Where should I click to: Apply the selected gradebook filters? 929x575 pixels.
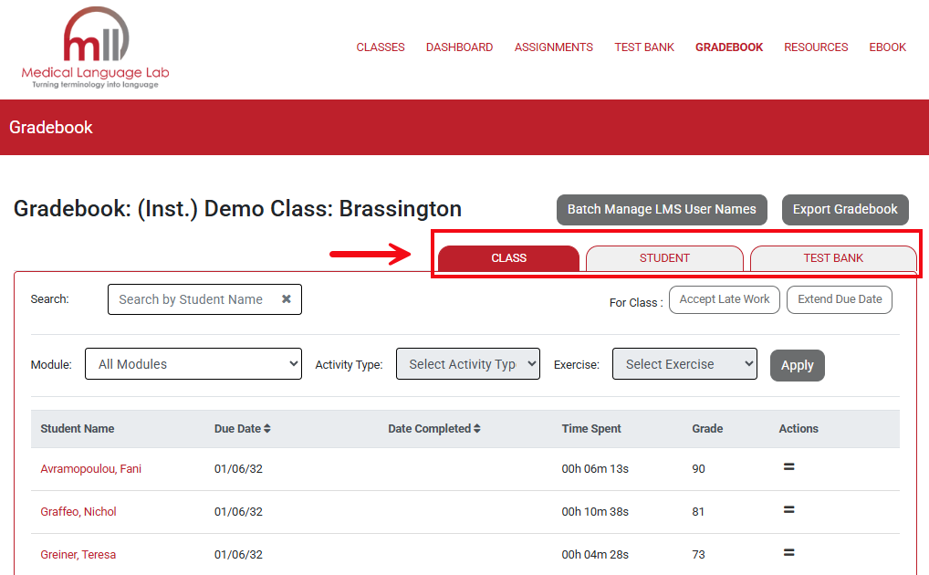click(x=797, y=364)
